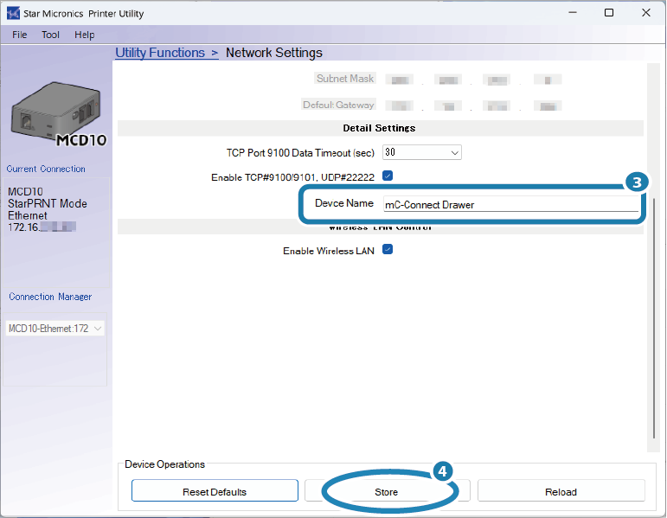
Task: Click the numbered step 4 badge
Action: click(x=442, y=471)
